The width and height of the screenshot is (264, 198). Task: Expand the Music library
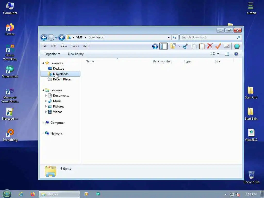pos(46,101)
